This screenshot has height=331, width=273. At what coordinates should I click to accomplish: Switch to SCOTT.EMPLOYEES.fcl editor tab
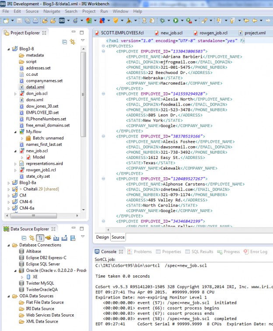point(119,33)
